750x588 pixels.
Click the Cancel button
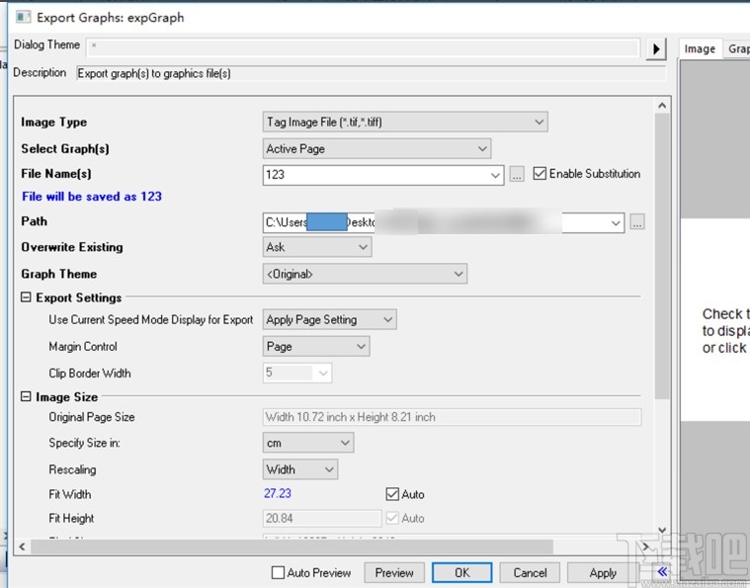point(530,573)
